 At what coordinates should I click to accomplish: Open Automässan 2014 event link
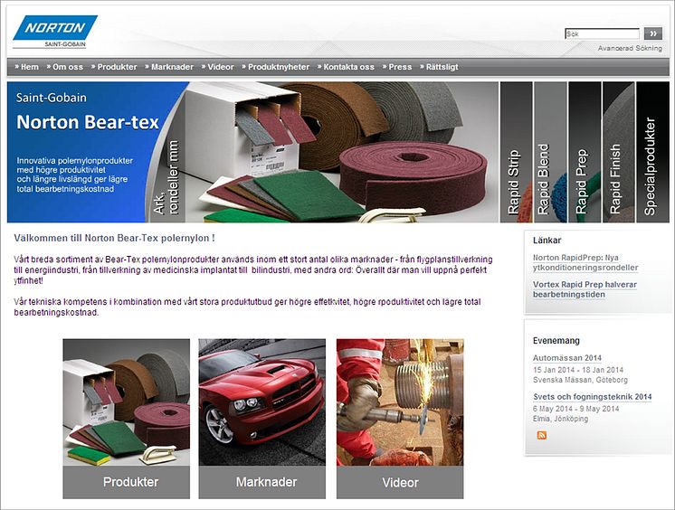pos(567,358)
